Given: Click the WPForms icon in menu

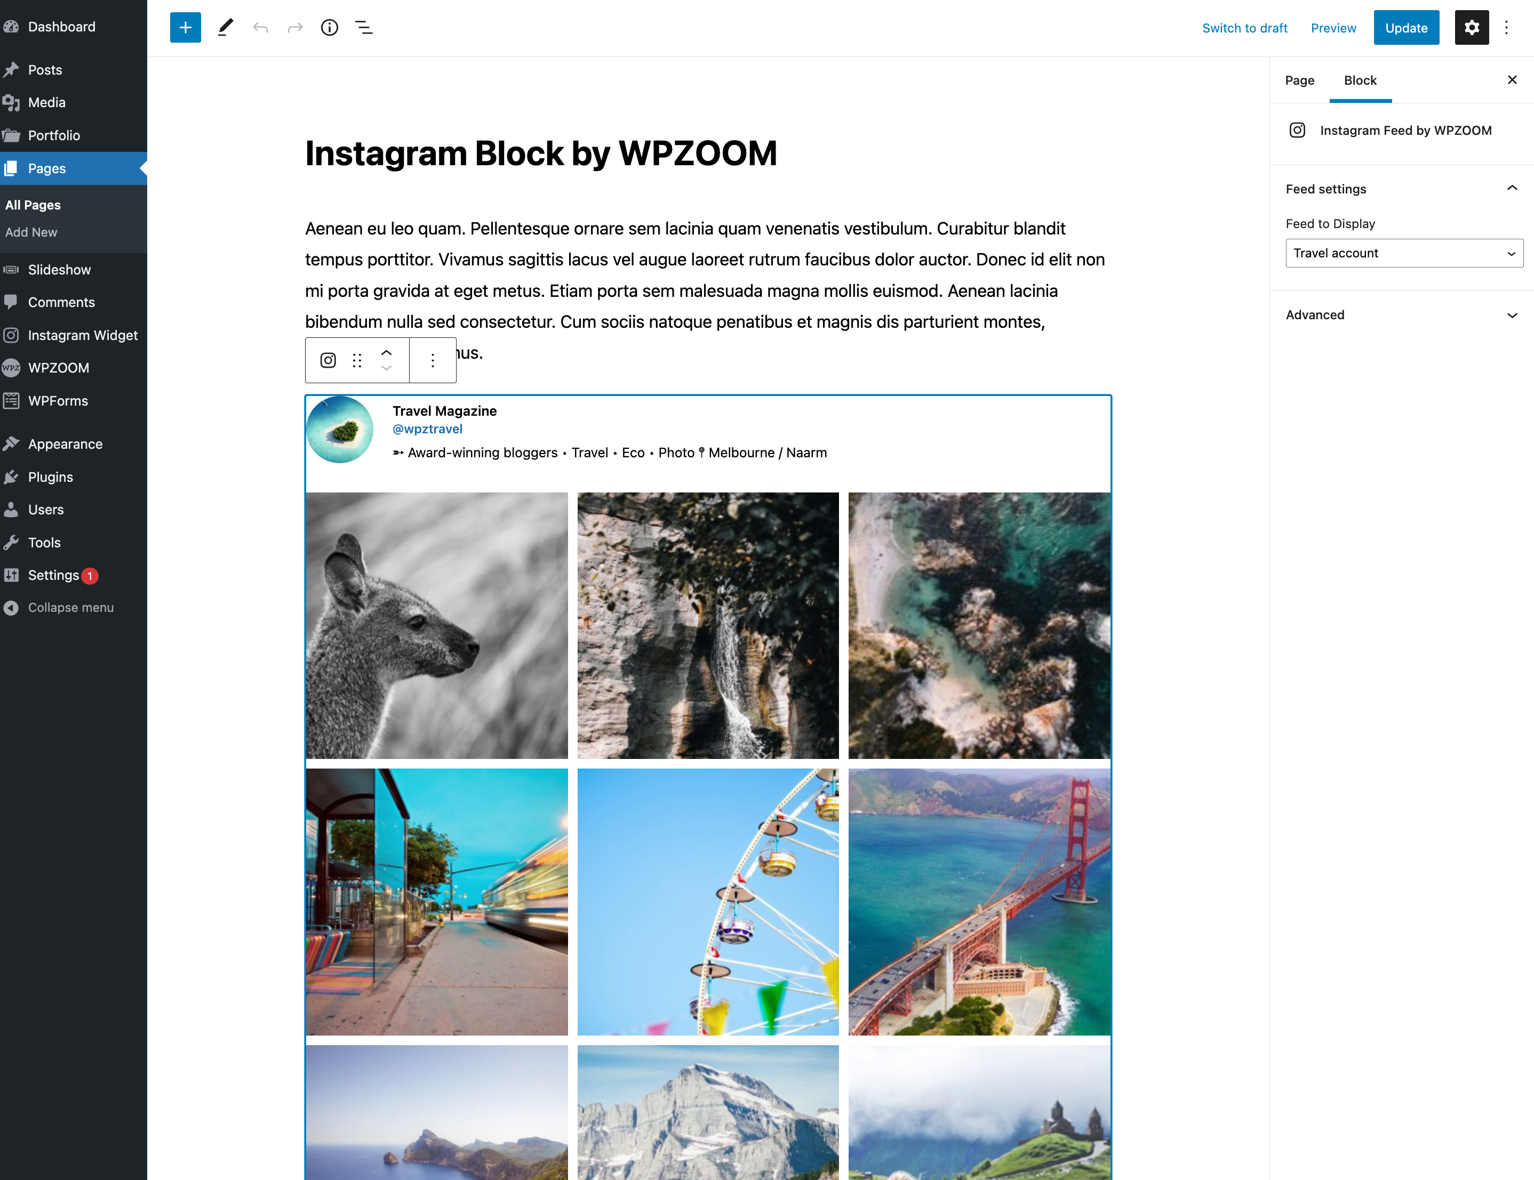Looking at the screenshot, I should click(11, 401).
